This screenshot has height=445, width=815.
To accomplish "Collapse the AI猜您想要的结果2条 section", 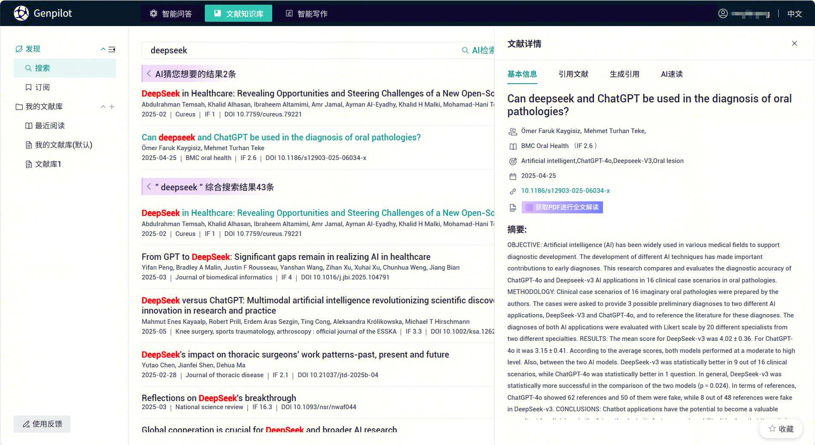I will pyautogui.click(x=149, y=74).
